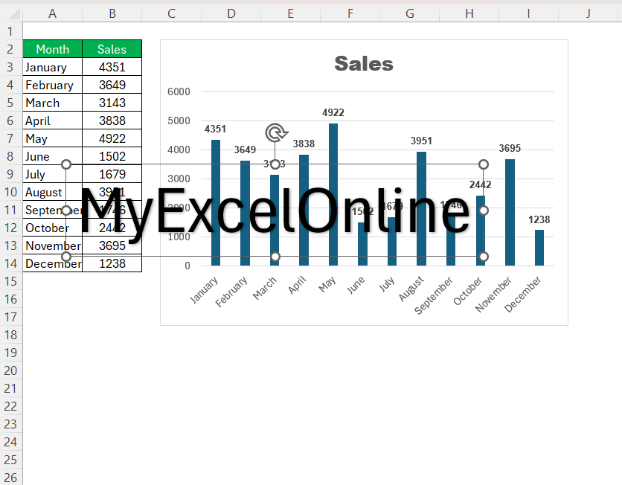Viewport: 622px width, 485px height.
Task: Select column D header
Action: [231, 13]
